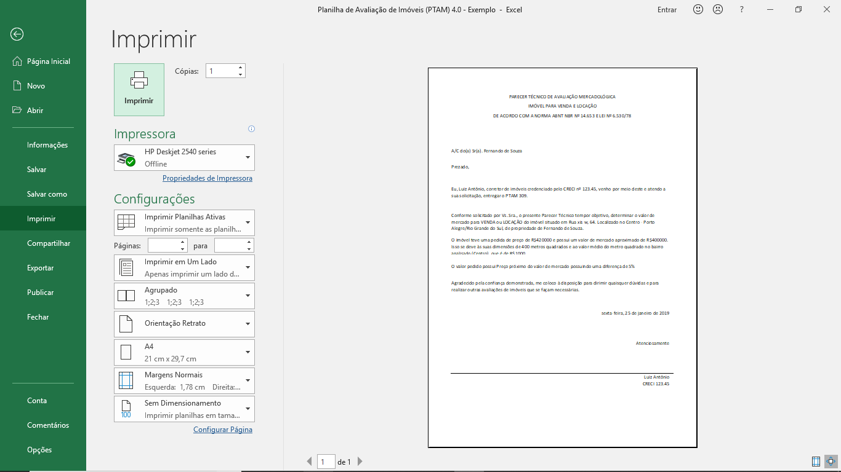Click the printer info icon
This screenshot has height=472, width=841.
(251, 129)
